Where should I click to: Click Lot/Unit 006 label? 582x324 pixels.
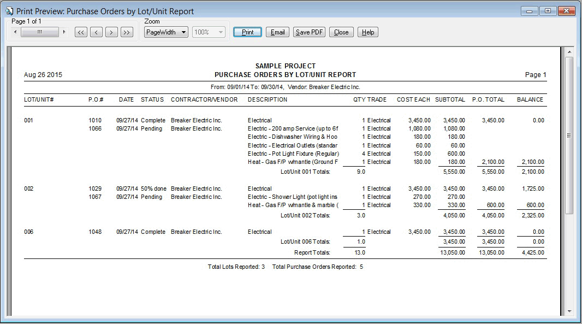28,232
